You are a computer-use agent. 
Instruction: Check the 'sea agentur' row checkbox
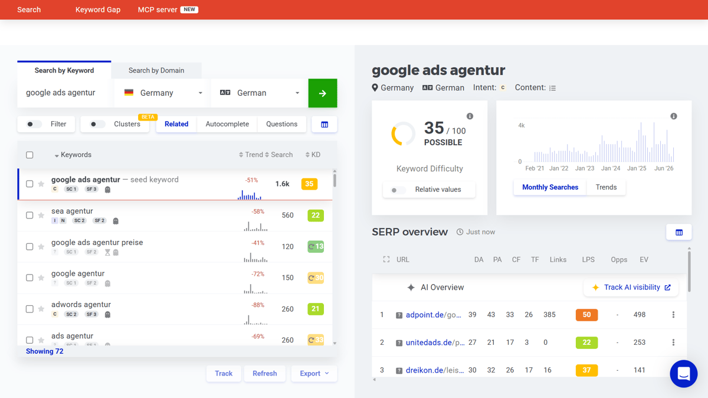pos(29,216)
